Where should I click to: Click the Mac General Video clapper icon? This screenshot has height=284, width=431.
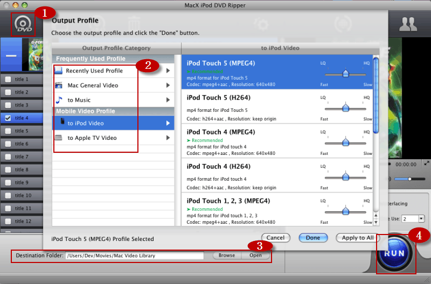point(59,85)
